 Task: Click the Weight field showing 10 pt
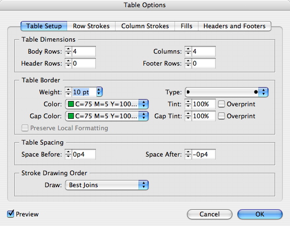coord(84,92)
